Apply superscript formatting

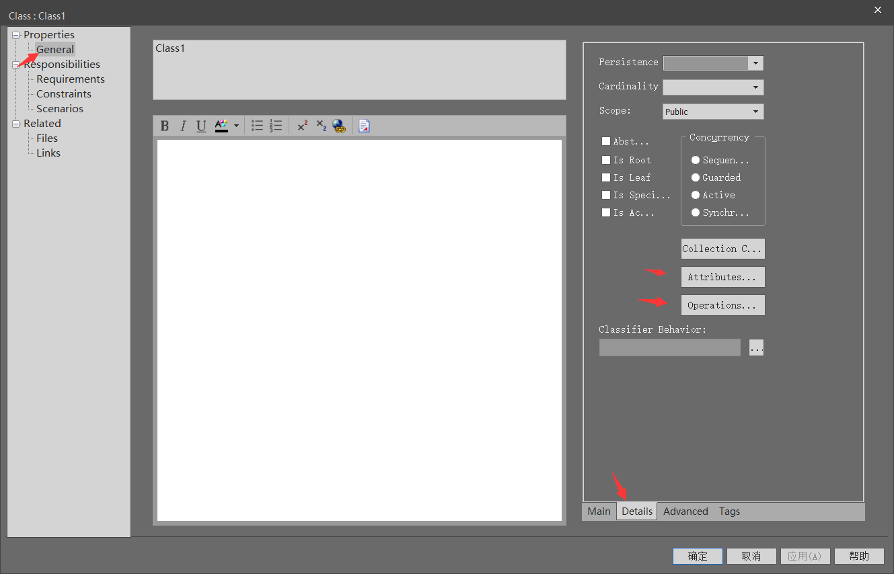[x=302, y=126]
